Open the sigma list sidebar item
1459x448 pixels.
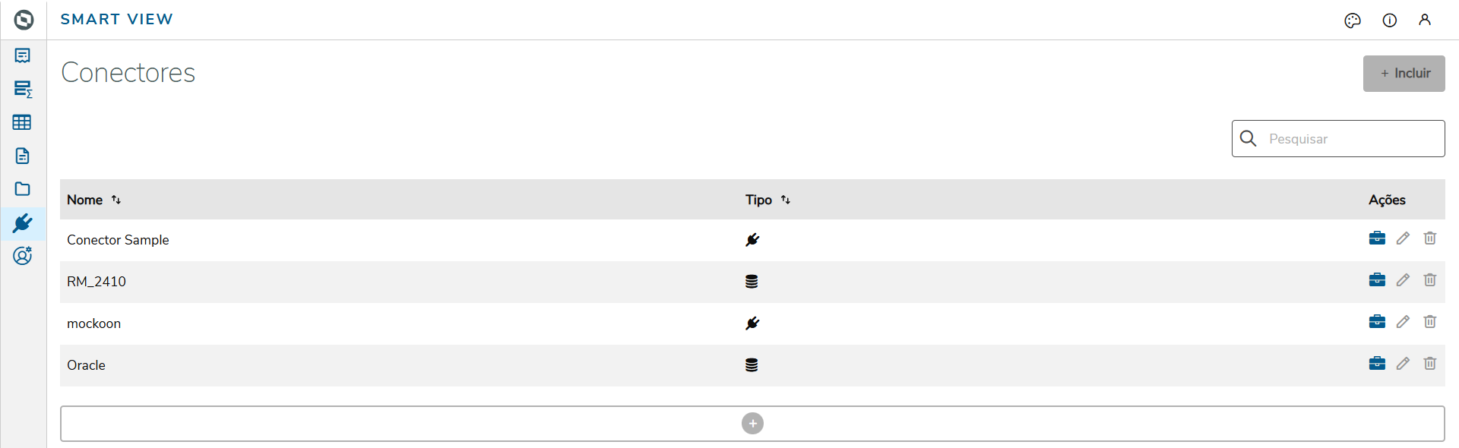(x=23, y=89)
